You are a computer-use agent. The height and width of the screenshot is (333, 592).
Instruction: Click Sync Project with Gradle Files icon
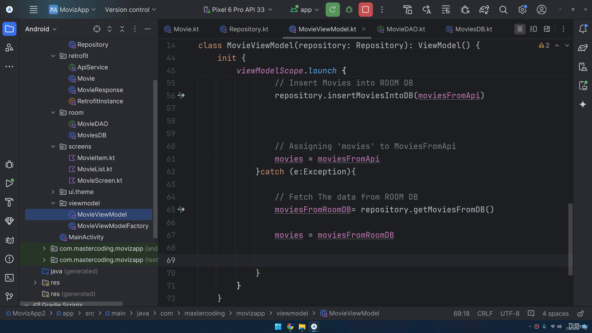[x=484, y=10]
